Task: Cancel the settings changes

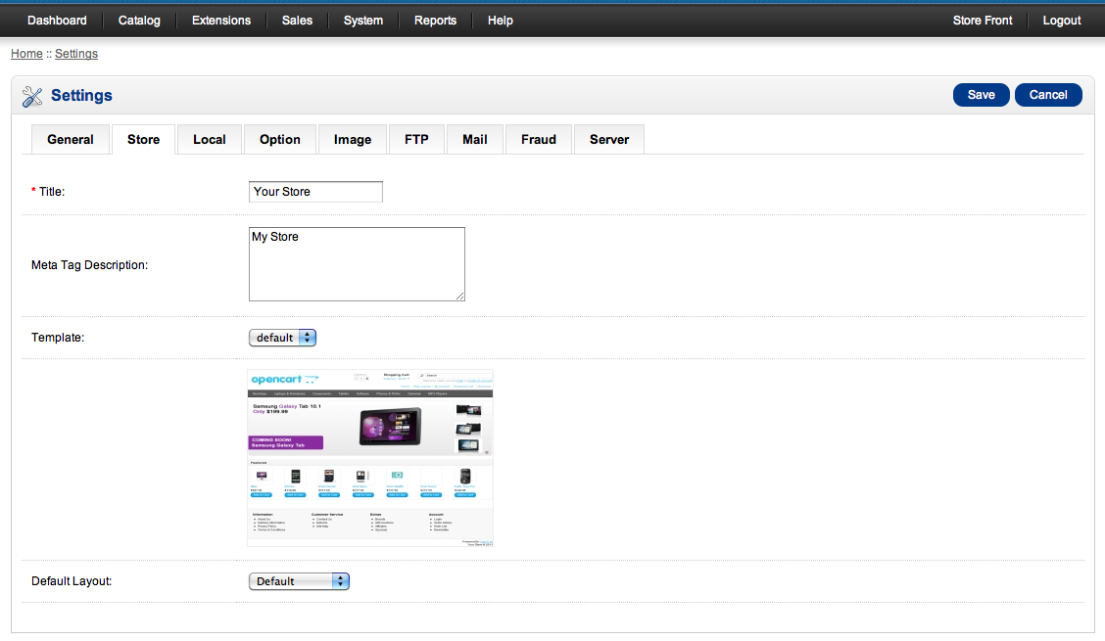Action: point(1048,95)
